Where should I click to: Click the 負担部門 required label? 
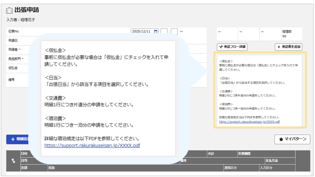[x=16, y=59]
